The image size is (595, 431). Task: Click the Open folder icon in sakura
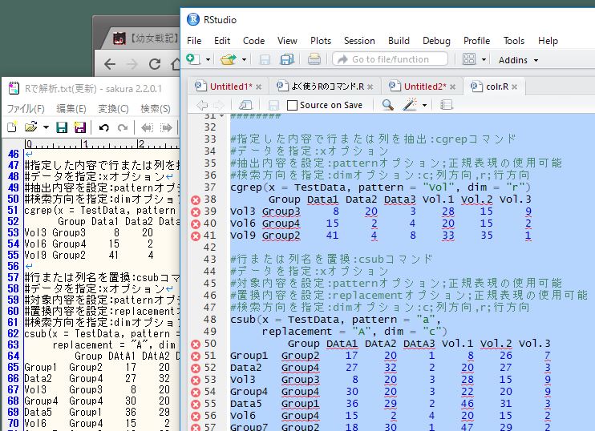pyautogui.click(x=31, y=127)
